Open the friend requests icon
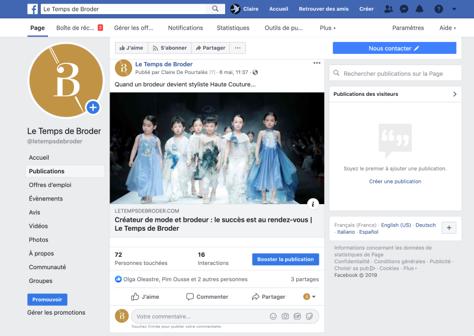474x336 pixels. coord(389,9)
